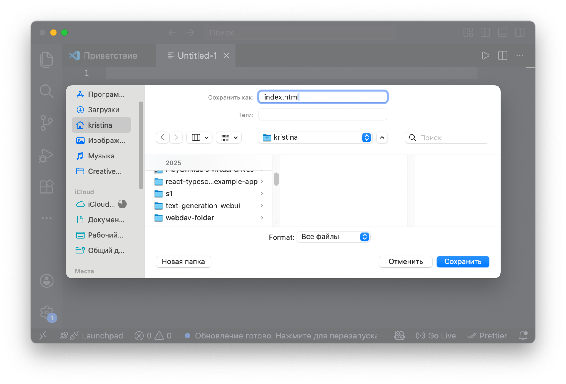Click the Новая папка button
This screenshot has height=384, width=566.
pyautogui.click(x=183, y=262)
